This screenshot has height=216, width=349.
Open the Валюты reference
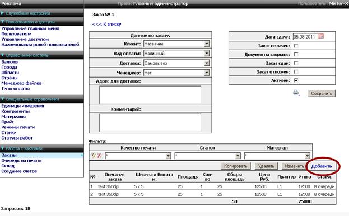click(10, 62)
